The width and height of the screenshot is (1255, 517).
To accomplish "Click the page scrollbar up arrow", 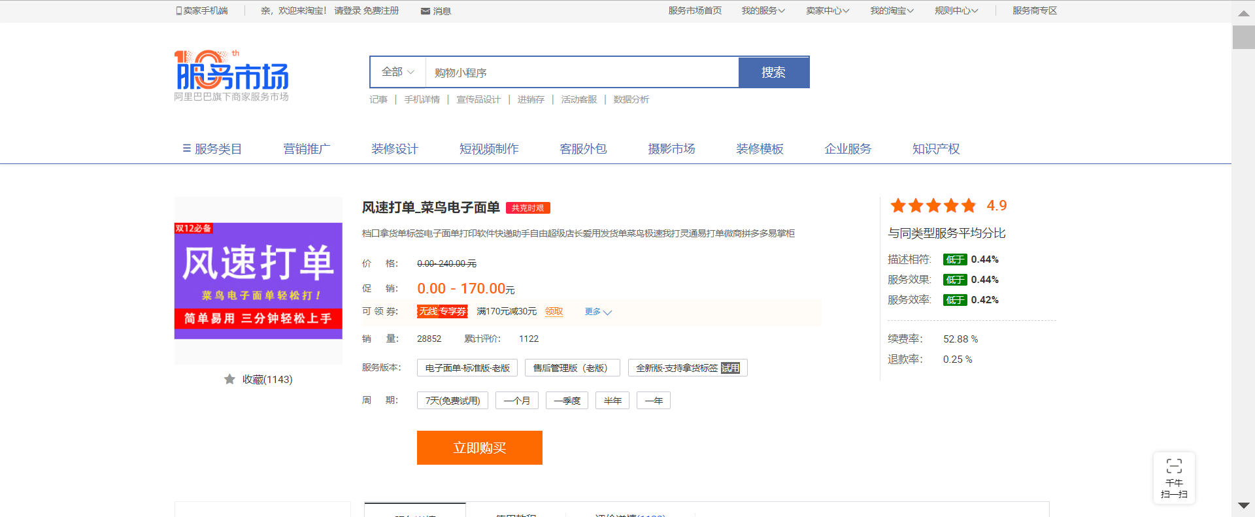I will tap(1243, 13).
